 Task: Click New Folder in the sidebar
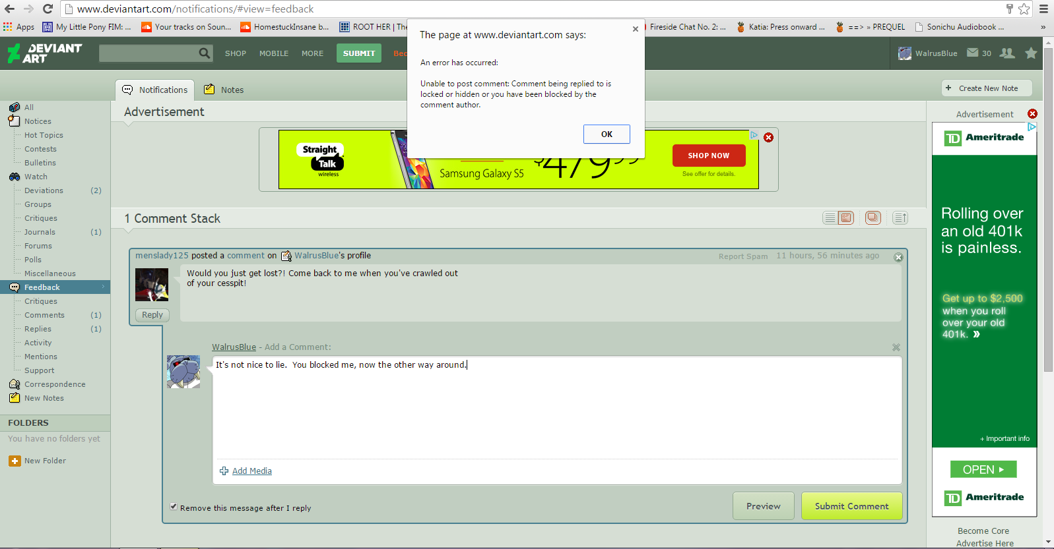pyautogui.click(x=45, y=461)
